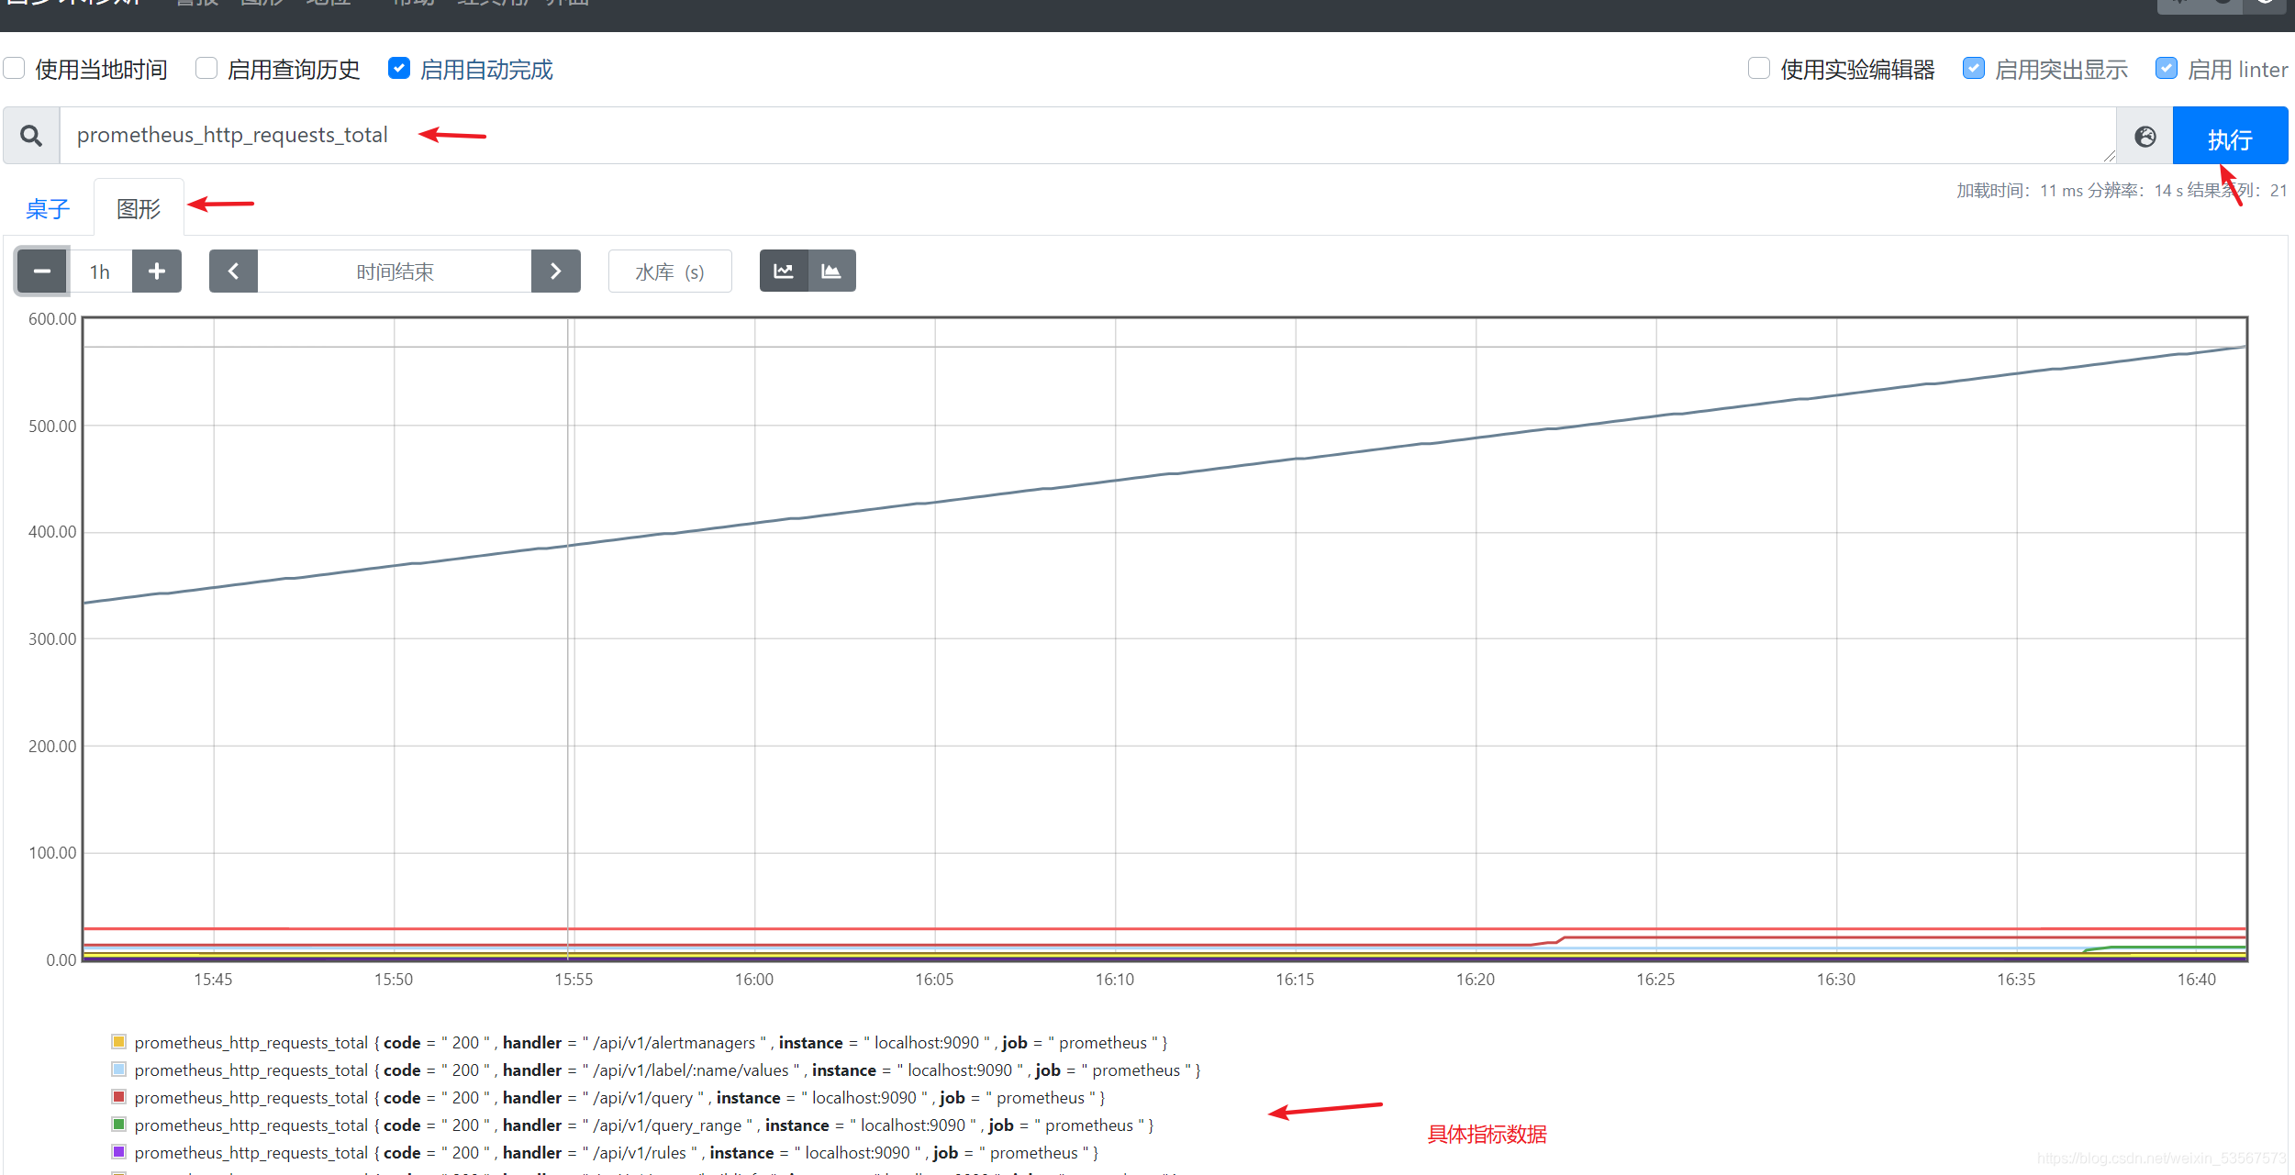The image size is (2295, 1175).
Task: Toggle the 使用当地时间 checkbox
Action: coord(14,69)
